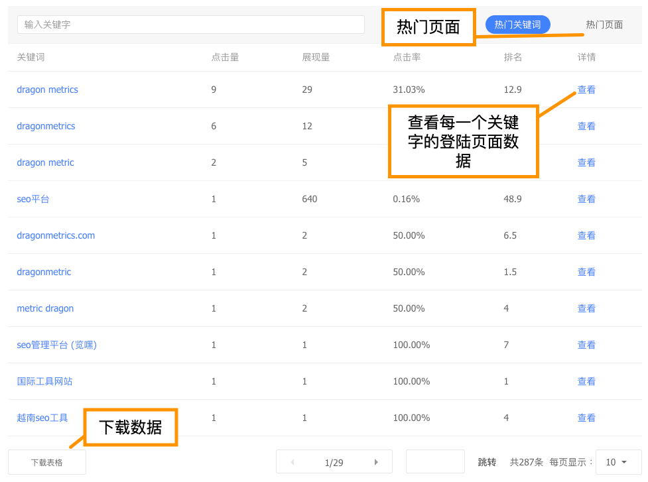Click 查看 for dragonmetrics row
Viewport: 648px width, 482px height.
pos(586,126)
